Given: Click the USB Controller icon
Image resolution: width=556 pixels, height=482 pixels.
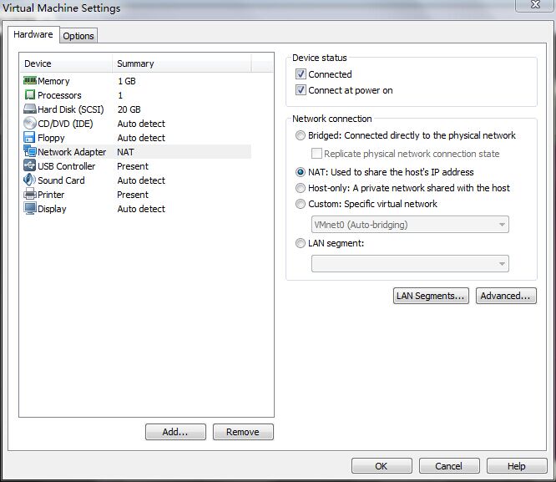Looking at the screenshot, I should pos(29,165).
